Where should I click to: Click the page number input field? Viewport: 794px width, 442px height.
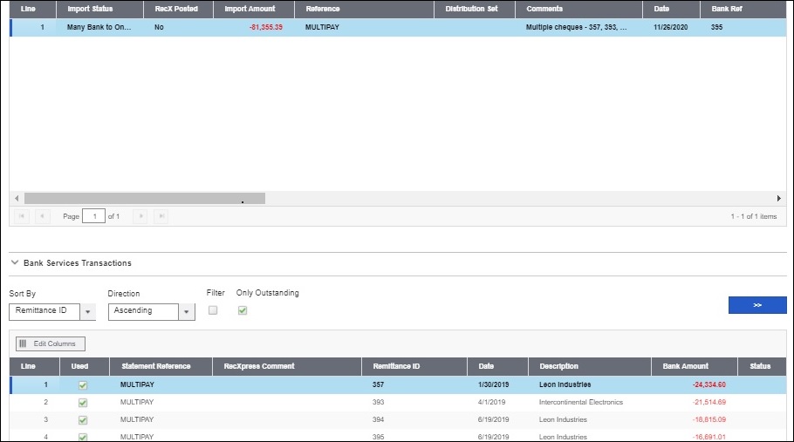click(92, 216)
